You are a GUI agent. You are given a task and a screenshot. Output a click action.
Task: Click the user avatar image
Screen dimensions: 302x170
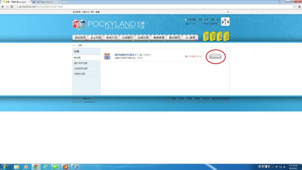(x=225, y=22)
